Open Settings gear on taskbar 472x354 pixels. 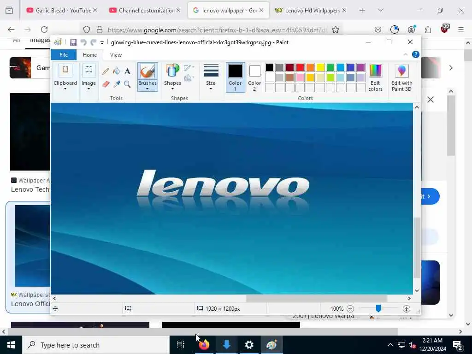pos(249,345)
